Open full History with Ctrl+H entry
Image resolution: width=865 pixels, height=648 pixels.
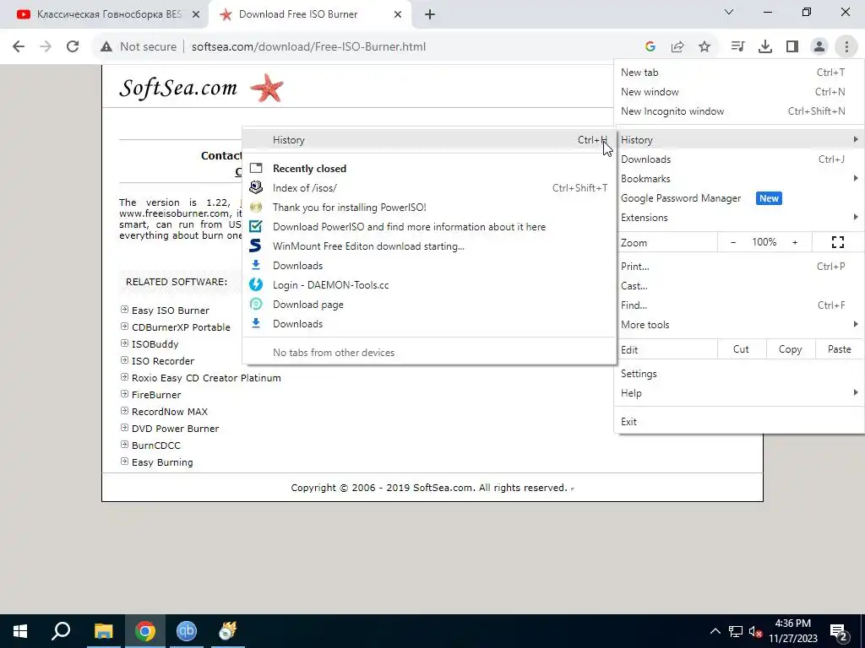(x=429, y=140)
